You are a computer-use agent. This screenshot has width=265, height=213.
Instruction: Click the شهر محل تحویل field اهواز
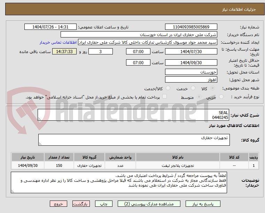coord(191,80)
